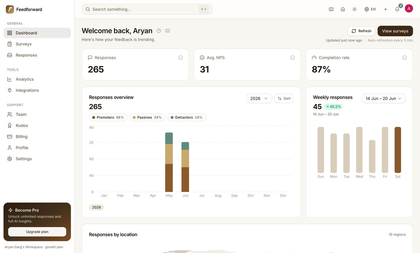Click the highlighted Sat bar in Weekly responses

coord(398,150)
